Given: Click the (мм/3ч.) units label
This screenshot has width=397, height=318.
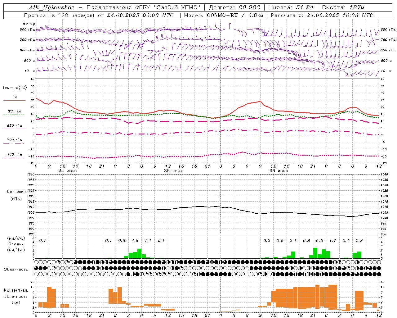Looking at the screenshot, I should click(16, 238).
